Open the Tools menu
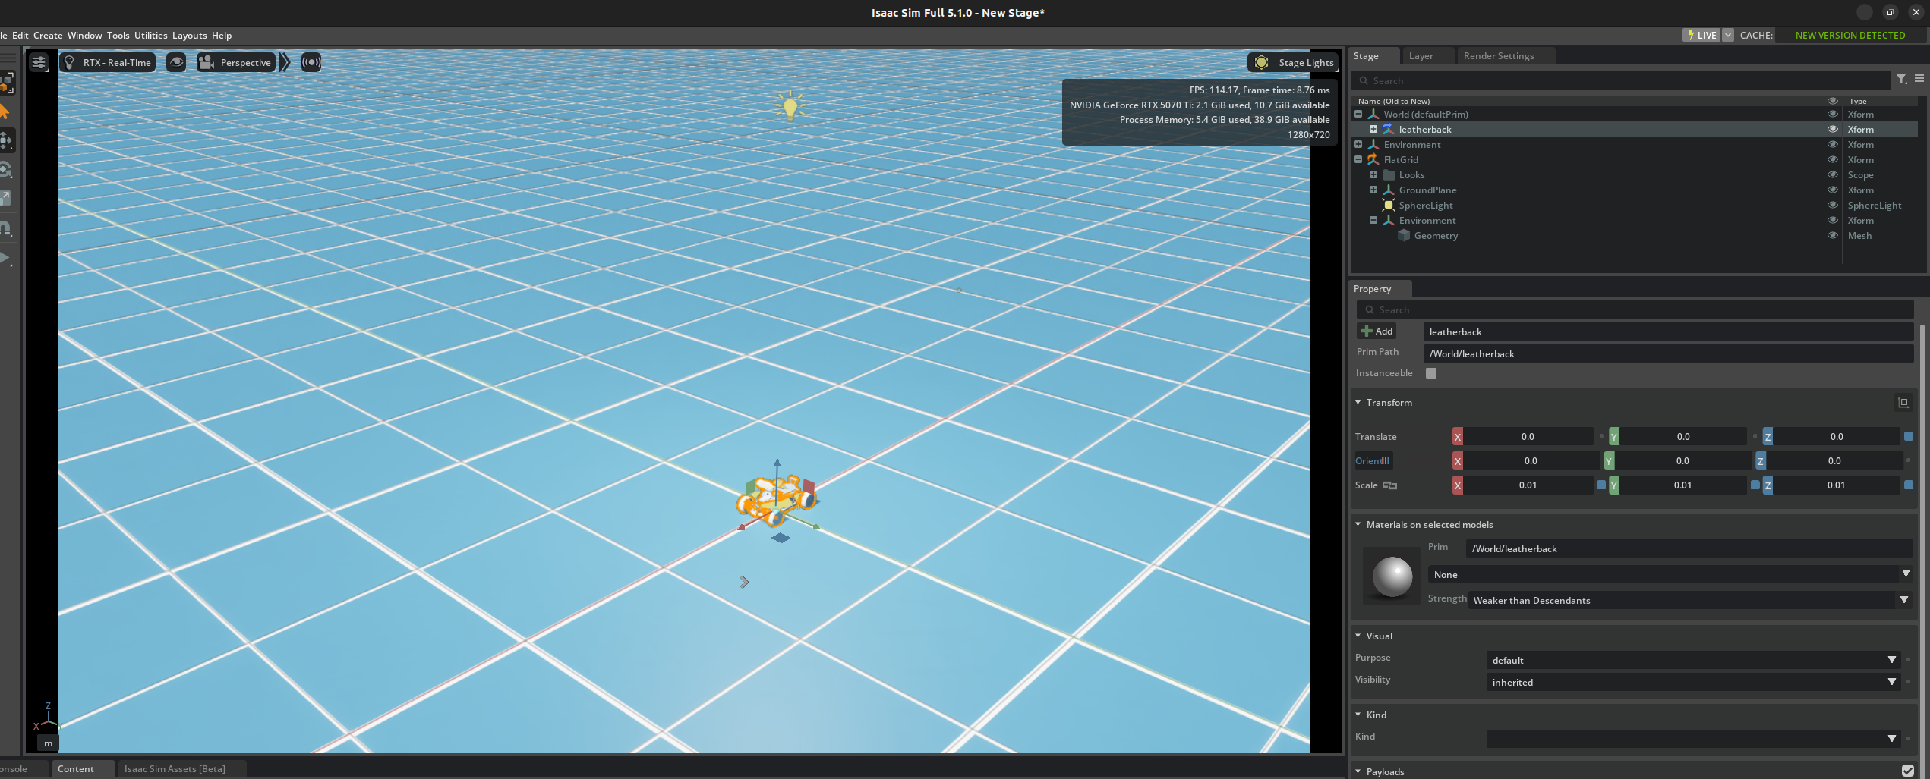 tap(118, 35)
